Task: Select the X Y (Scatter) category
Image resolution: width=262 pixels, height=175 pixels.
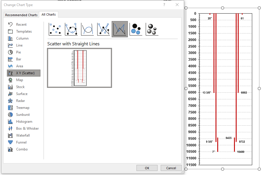Action: click(x=24, y=73)
